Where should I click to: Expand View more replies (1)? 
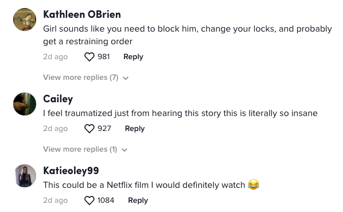pyautogui.click(x=85, y=149)
